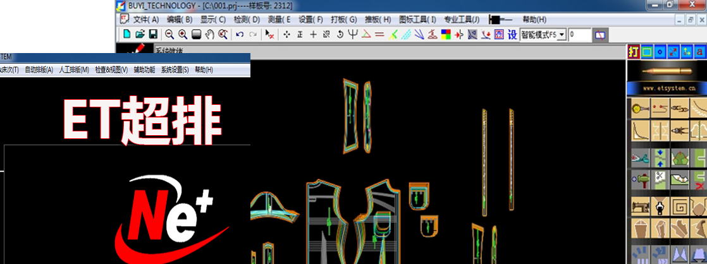707x264 pixels.
Task: Click the trident fork-shaped toolbar icon
Action: 353,34
